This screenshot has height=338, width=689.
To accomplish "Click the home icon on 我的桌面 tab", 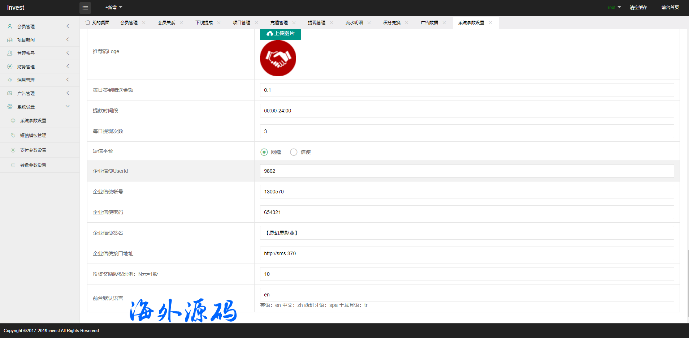I will (88, 22).
